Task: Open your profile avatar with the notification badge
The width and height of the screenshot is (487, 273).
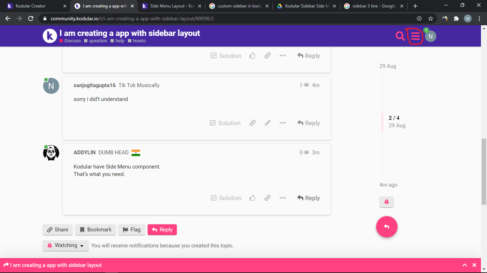Action: point(430,36)
